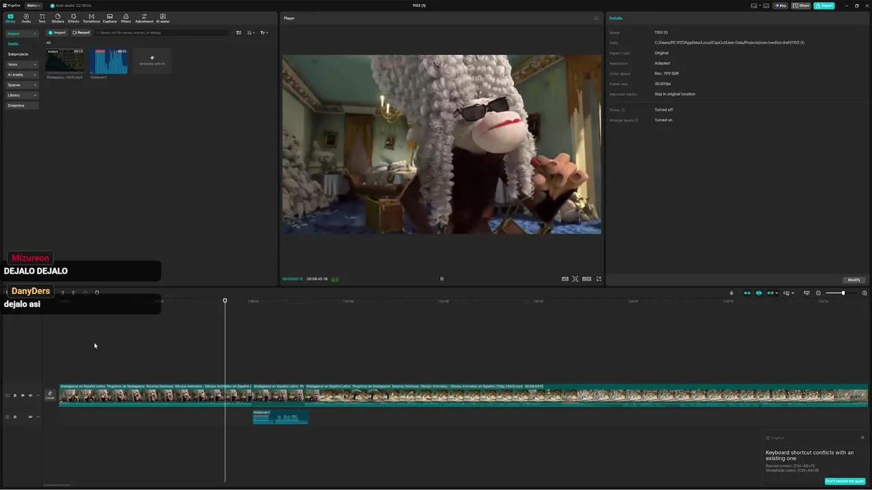Viewport: 872px width, 490px height.
Task: Open the Stickers tab
Action: [x=57, y=18]
